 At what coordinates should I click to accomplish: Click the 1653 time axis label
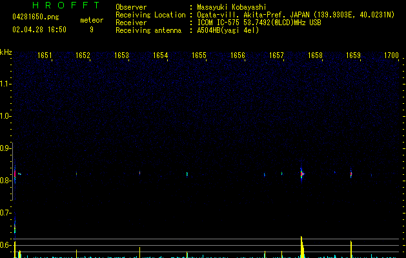[x=121, y=55]
